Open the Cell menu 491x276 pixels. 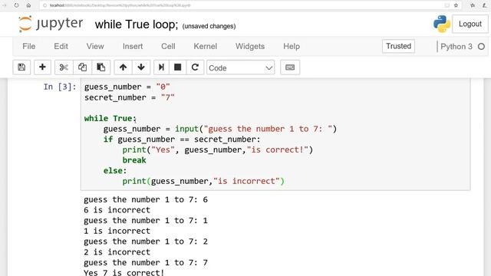point(168,46)
